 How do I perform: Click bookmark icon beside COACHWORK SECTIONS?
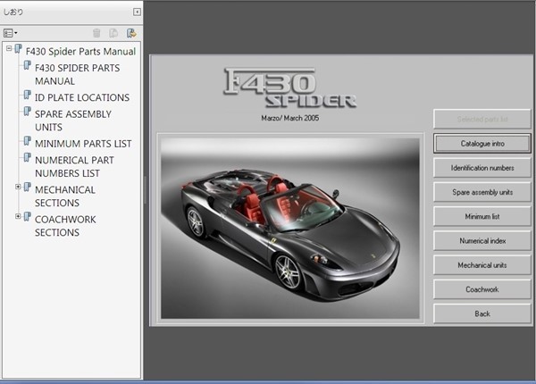tap(28, 217)
